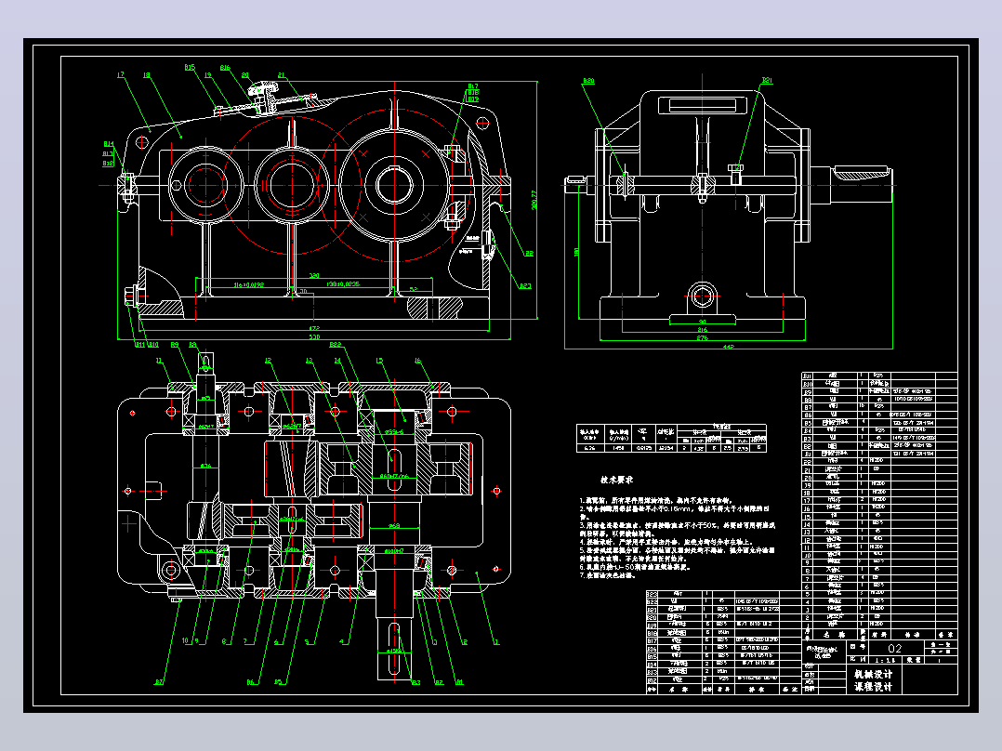Select the 442 width dimension under side view
This screenshot has width=1002, height=751.
pyautogui.click(x=729, y=347)
